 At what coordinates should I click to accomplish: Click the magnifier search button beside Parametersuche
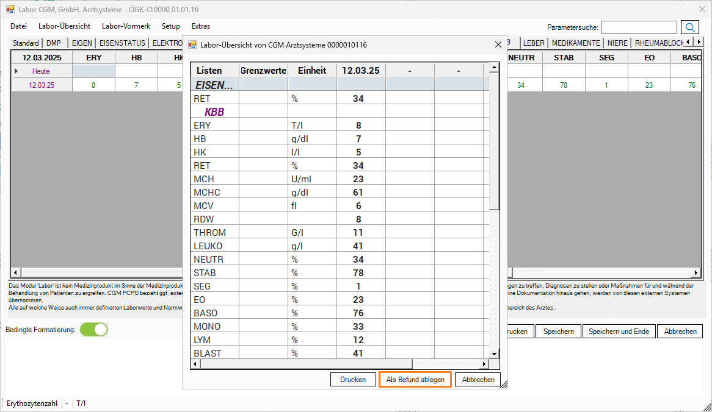[690, 27]
